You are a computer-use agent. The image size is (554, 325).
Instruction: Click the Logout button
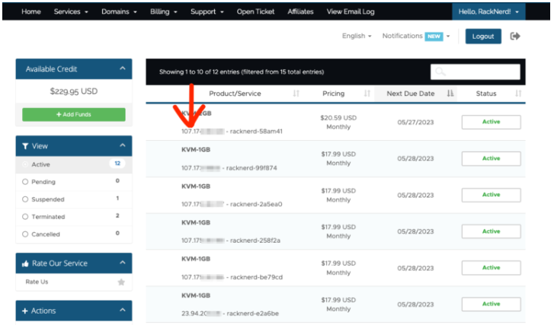click(x=483, y=37)
